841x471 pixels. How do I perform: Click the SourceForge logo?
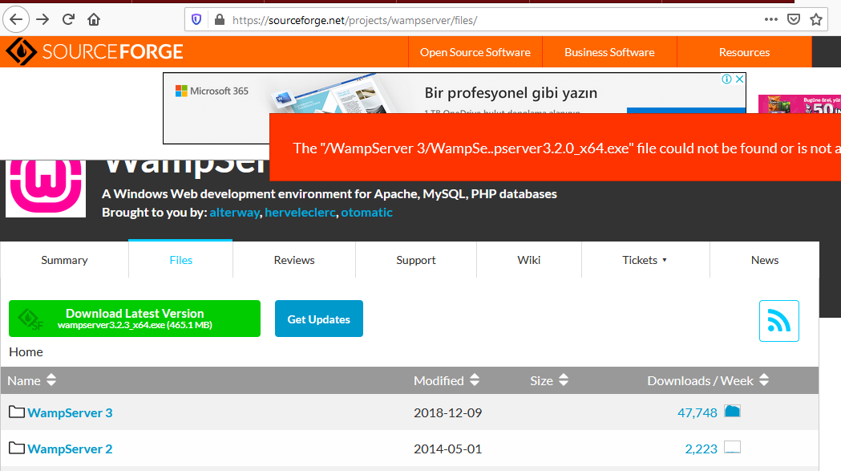pos(95,51)
